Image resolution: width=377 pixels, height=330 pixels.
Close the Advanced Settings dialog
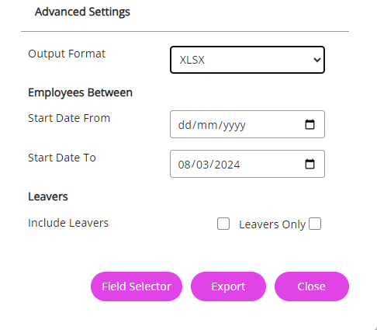[312, 287]
